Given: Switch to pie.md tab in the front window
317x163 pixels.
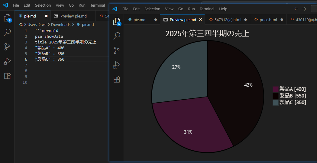Looking at the screenshot, I should (142, 20).
